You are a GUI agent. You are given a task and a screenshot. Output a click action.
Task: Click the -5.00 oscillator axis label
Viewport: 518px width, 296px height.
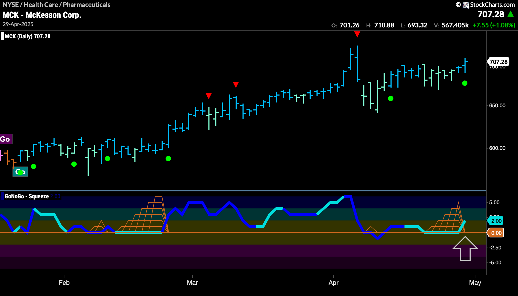[495, 263]
